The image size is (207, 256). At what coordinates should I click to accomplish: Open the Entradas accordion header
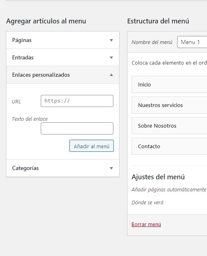click(63, 57)
